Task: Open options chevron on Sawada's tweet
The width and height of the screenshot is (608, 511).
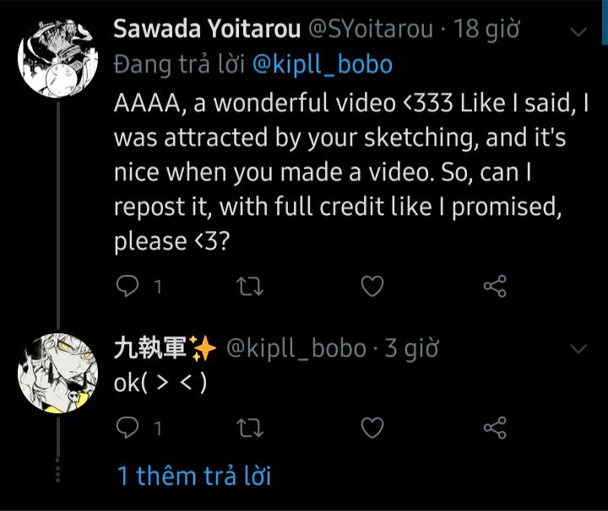Action: (579, 32)
